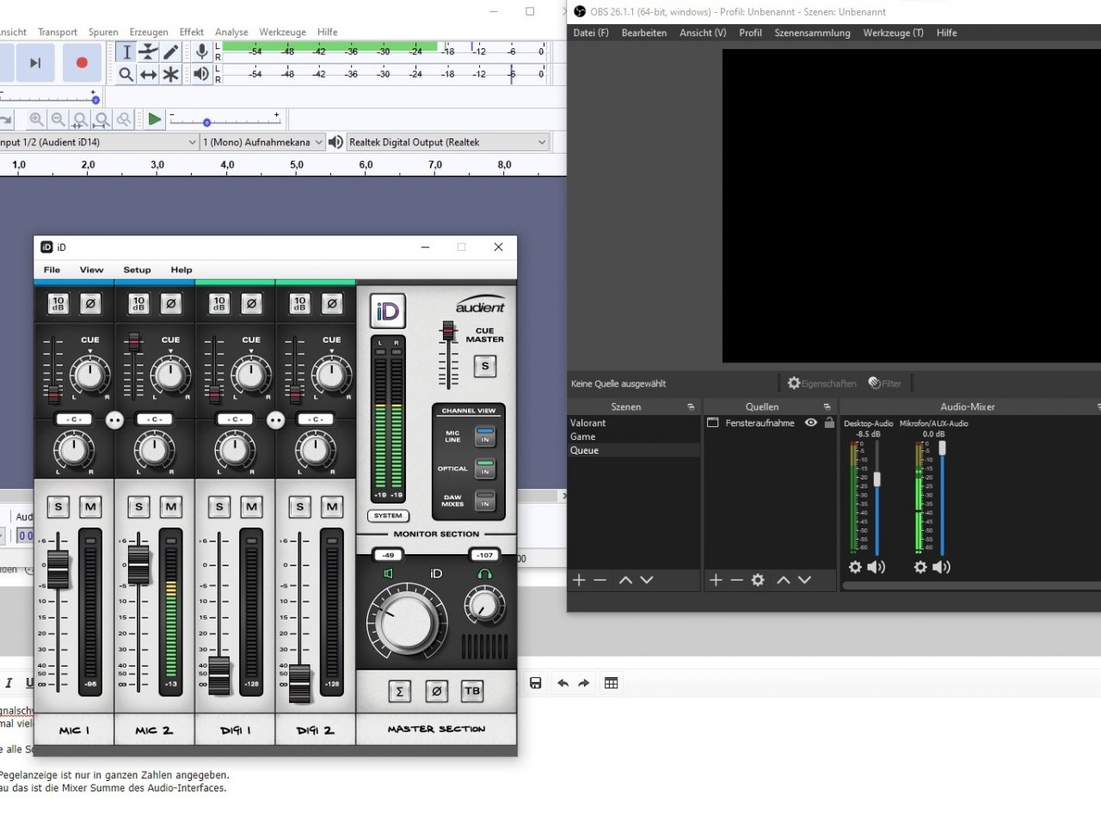Image resolution: width=1101 pixels, height=818 pixels.
Task: Open Audacity's Analyse menu
Action: click(x=231, y=32)
